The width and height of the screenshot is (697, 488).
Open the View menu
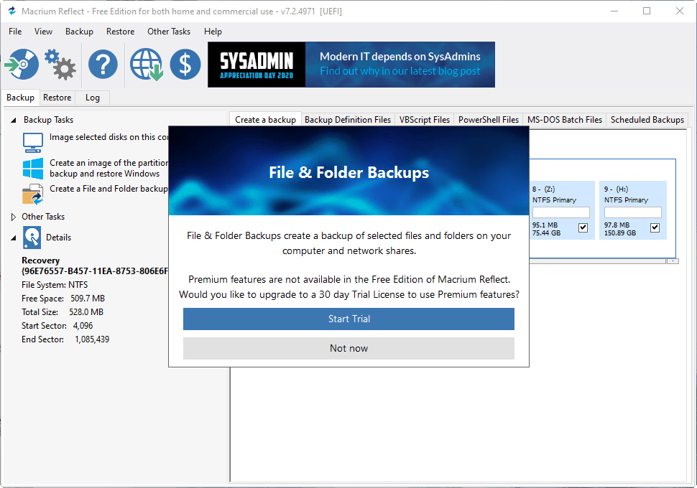coord(43,32)
